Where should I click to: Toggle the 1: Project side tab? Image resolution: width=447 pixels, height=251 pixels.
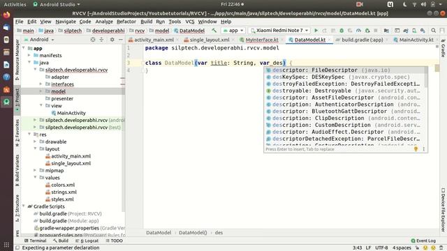[17, 100]
